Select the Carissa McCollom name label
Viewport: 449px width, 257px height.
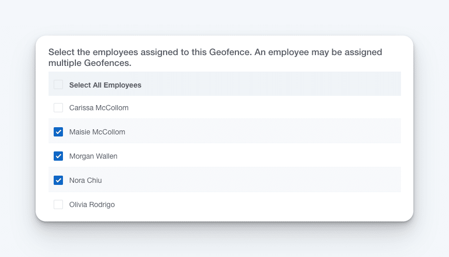click(99, 108)
